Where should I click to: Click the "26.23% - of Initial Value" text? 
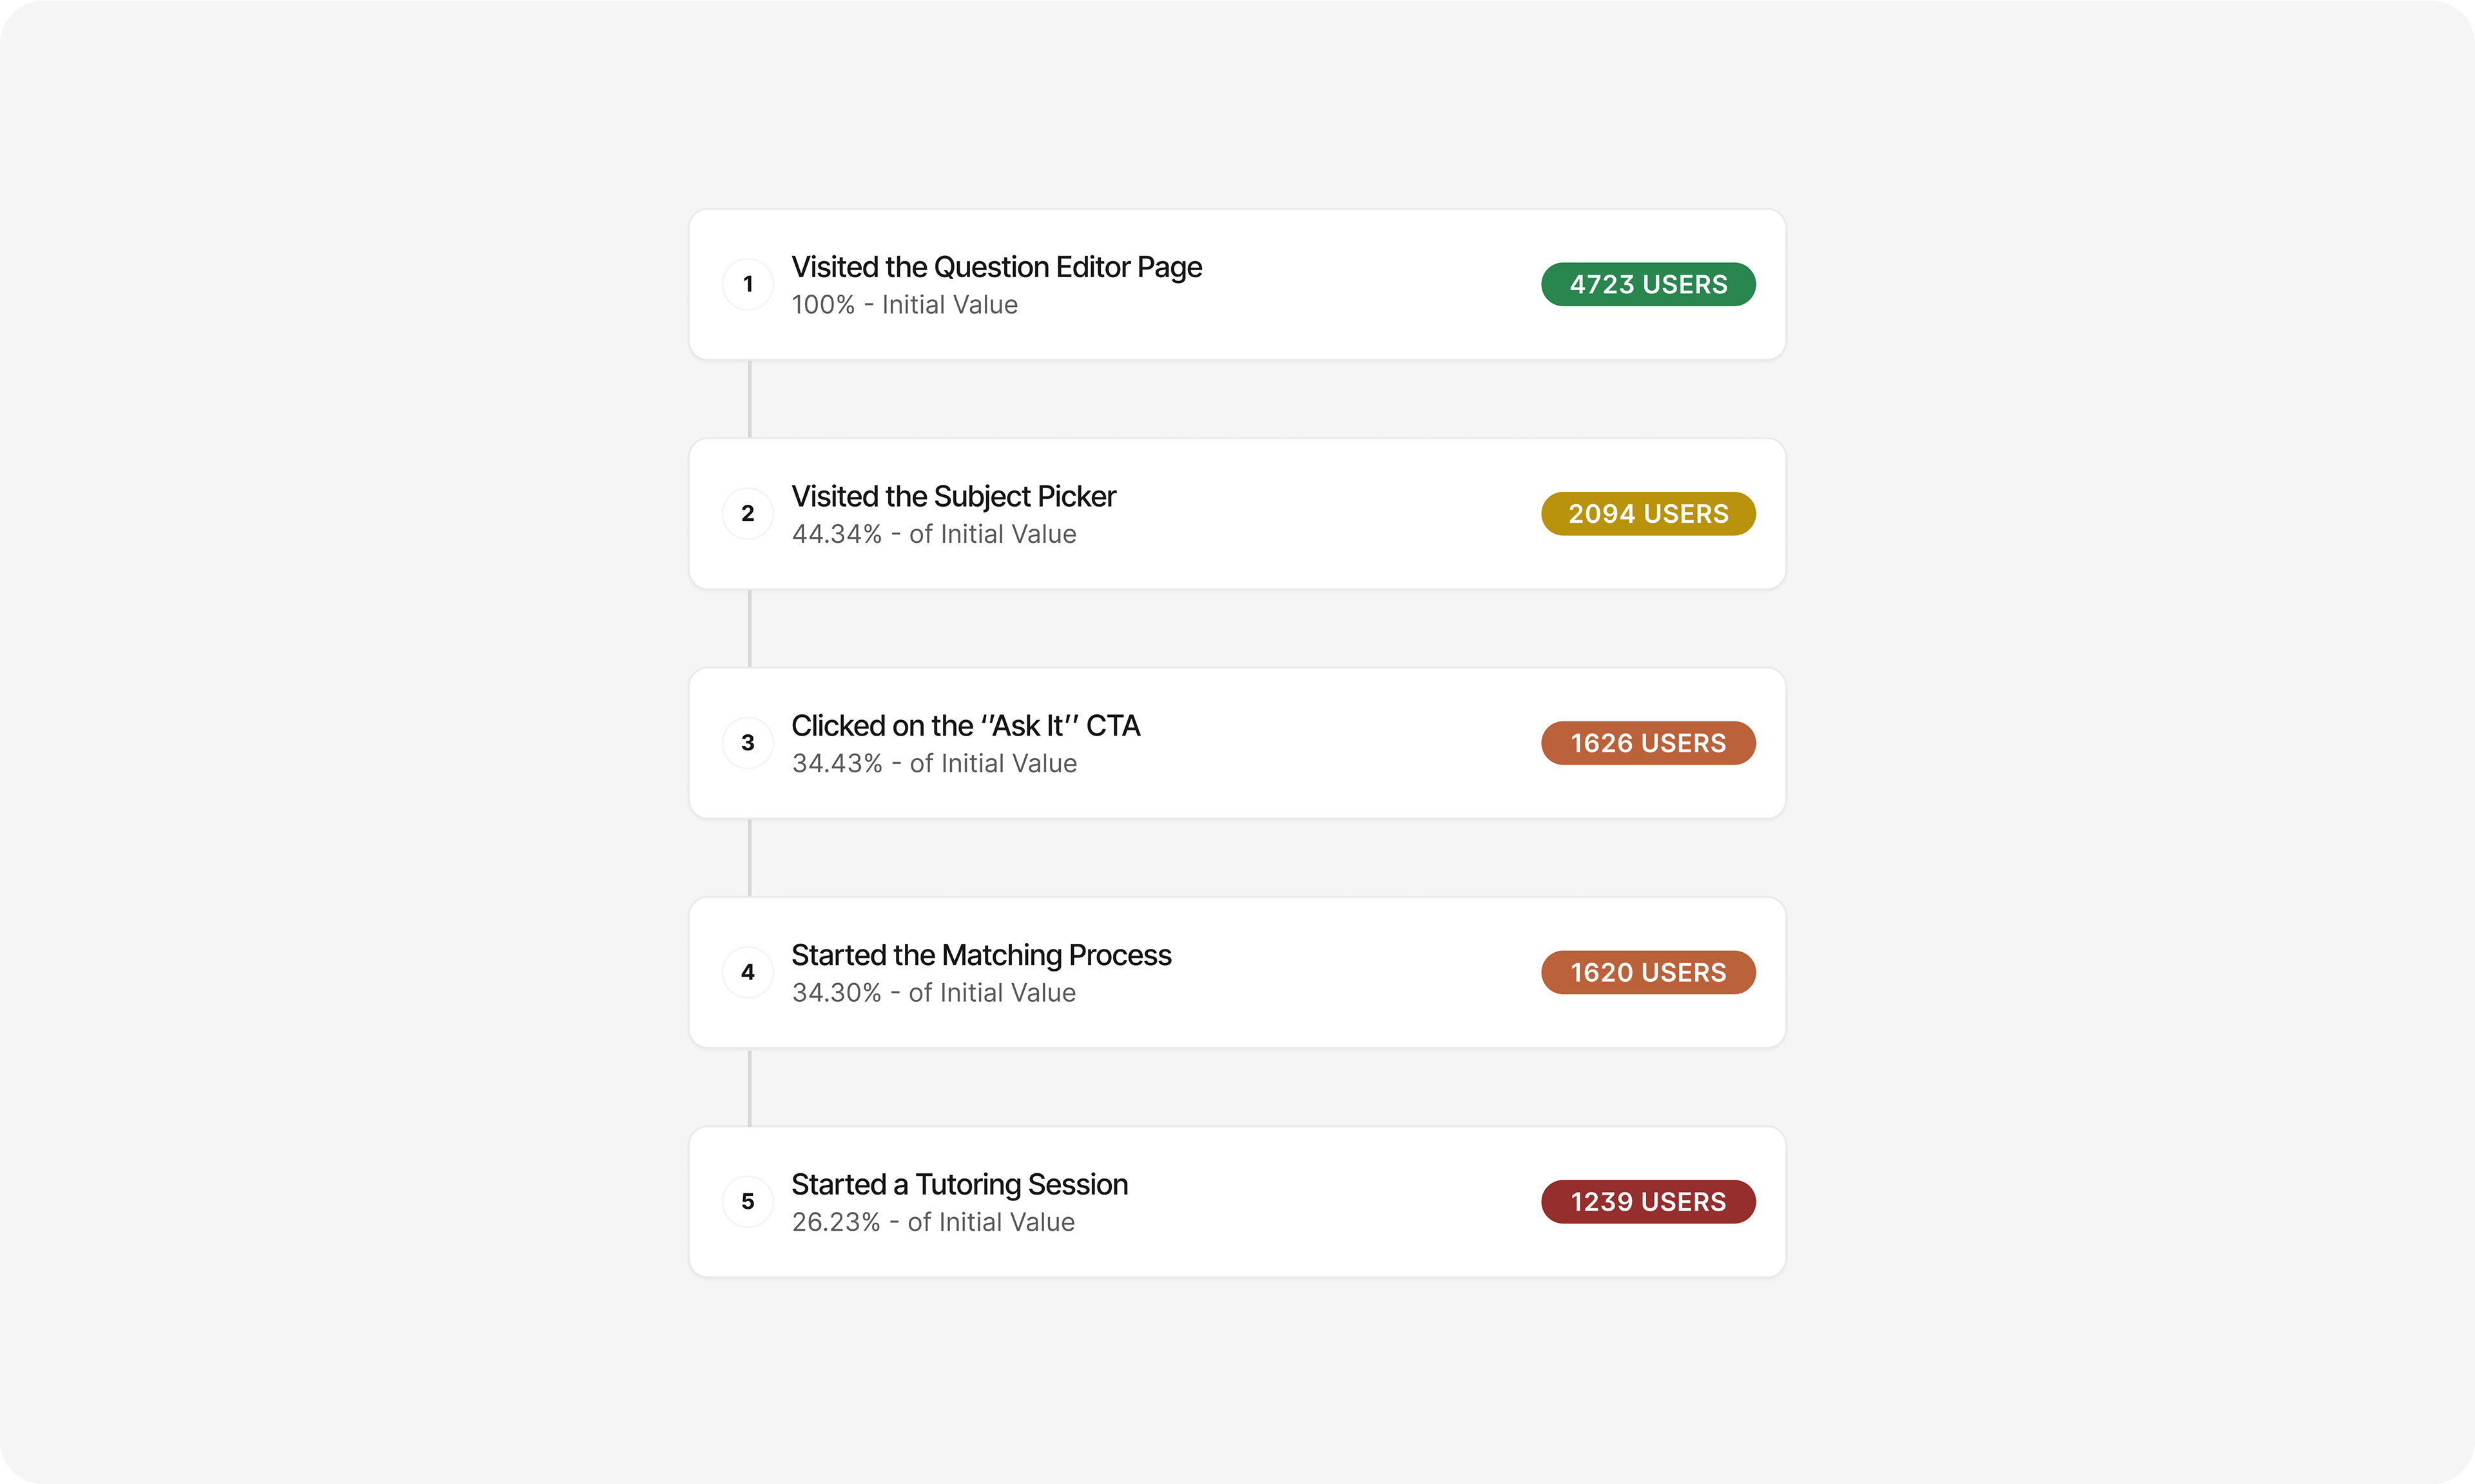pos(933,1222)
